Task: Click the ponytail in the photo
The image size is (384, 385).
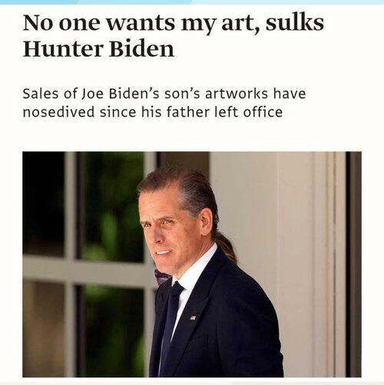Action: pos(227,244)
